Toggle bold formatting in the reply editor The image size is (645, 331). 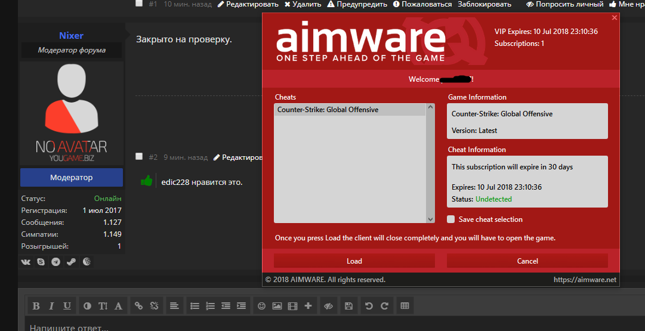(x=36, y=306)
